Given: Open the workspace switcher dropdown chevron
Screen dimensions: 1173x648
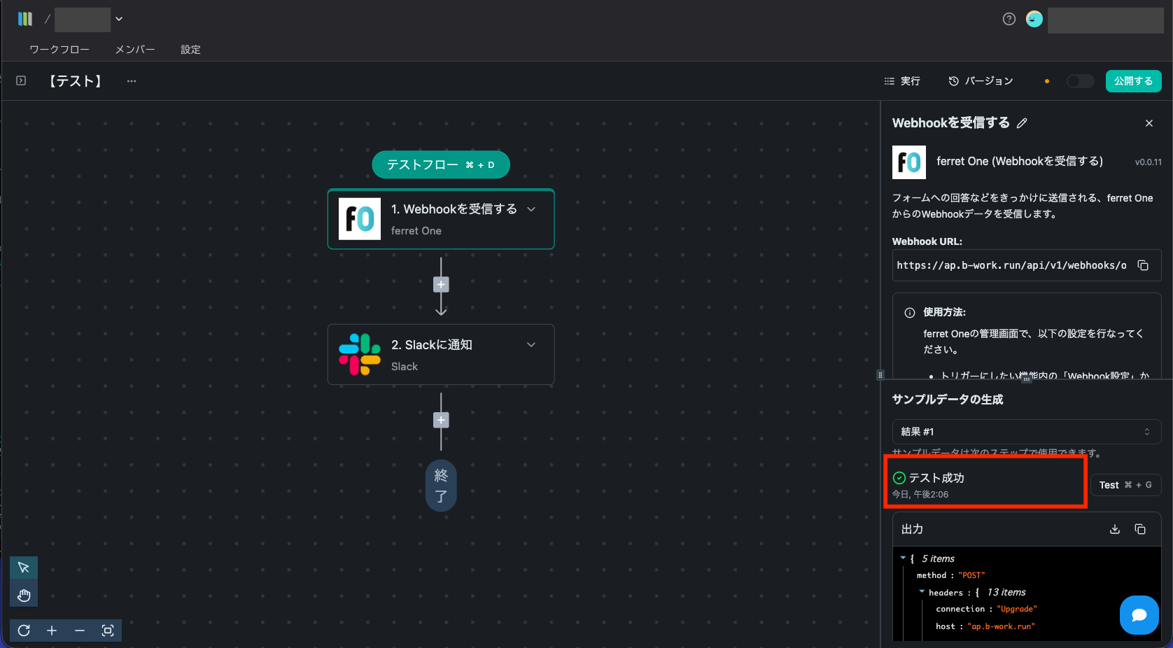Looking at the screenshot, I should 119,19.
